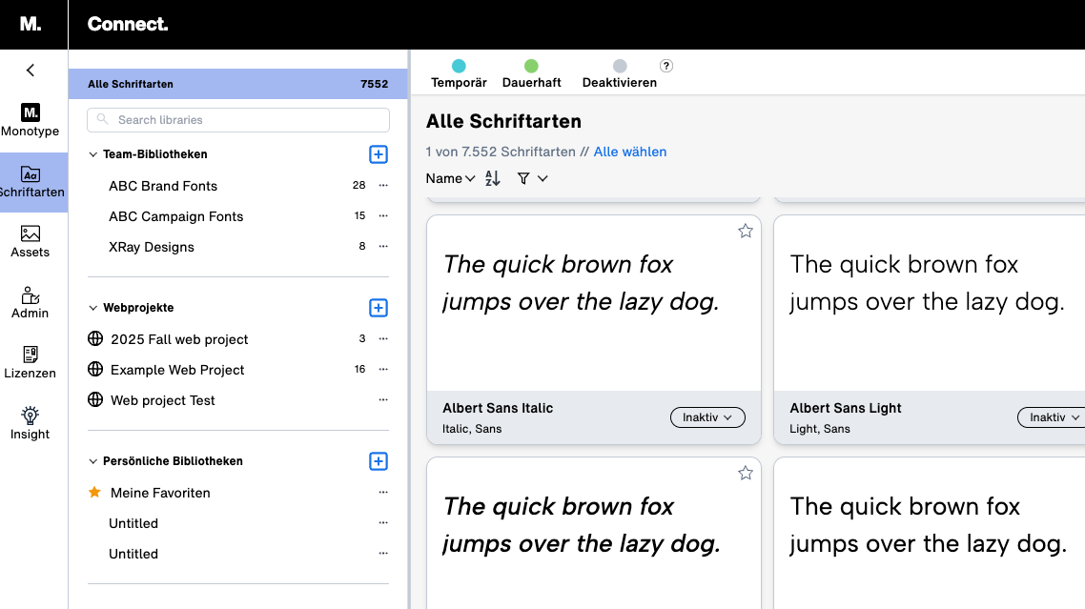Toggle the star on the lower italic font card
This screenshot has width=1085, height=609.
click(x=745, y=473)
